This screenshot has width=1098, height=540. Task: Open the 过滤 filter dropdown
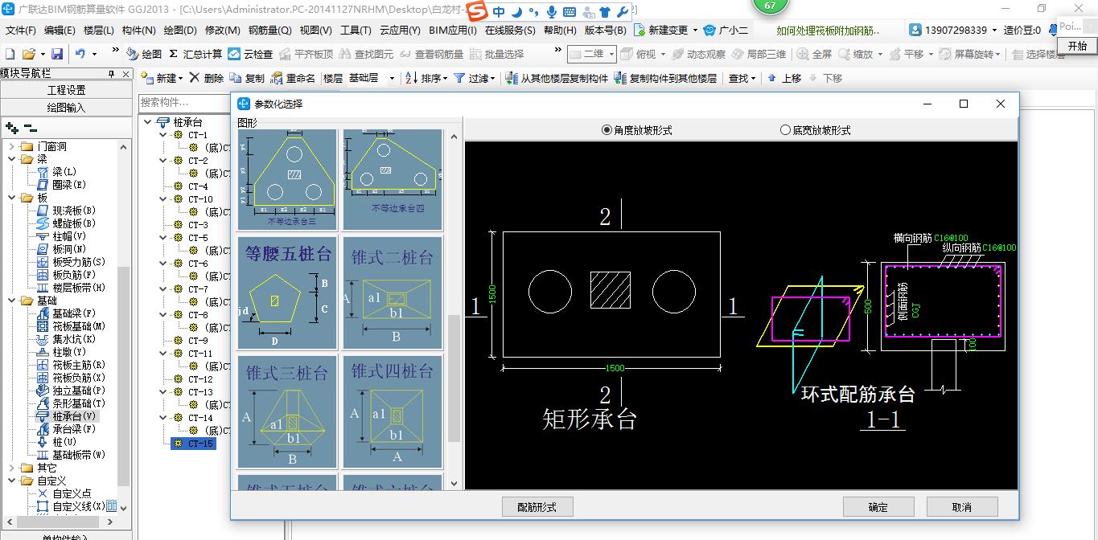(494, 78)
